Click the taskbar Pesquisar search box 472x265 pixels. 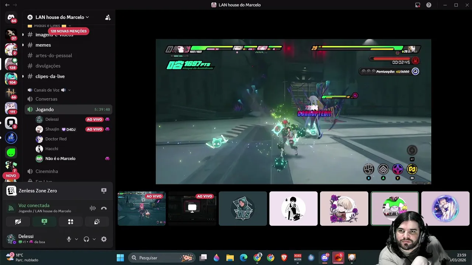click(162, 258)
